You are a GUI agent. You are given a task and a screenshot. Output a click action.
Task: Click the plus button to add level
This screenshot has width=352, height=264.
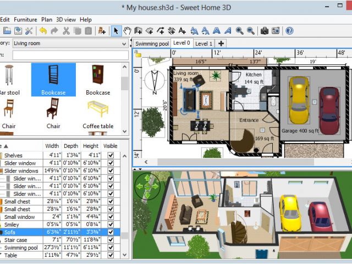(221, 43)
